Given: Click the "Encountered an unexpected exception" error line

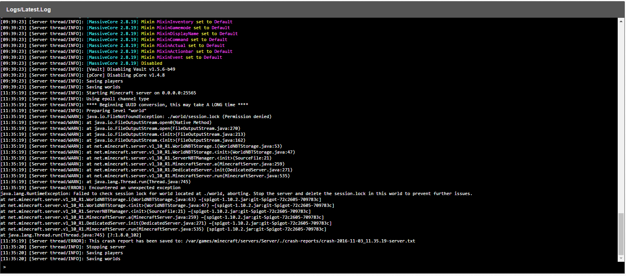Looking at the screenshot, I should (x=134, y=188).
